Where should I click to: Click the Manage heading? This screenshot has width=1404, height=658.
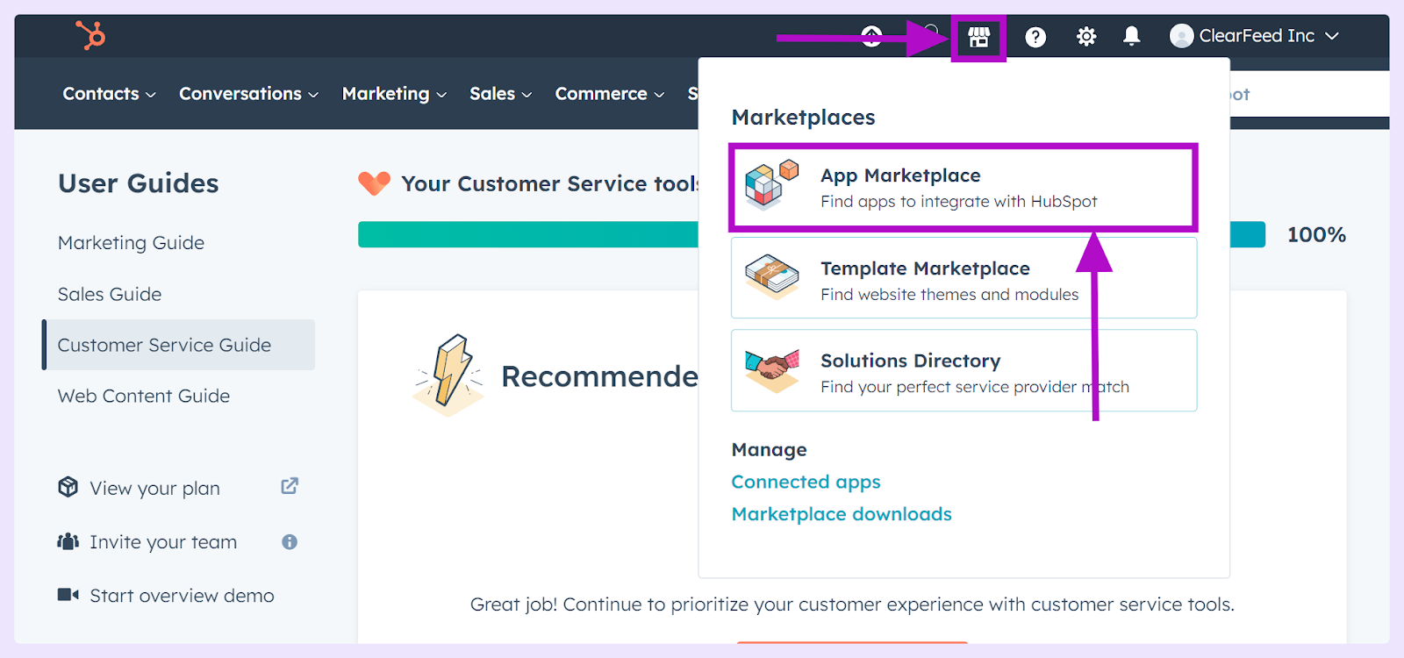[x=770, y=450]
